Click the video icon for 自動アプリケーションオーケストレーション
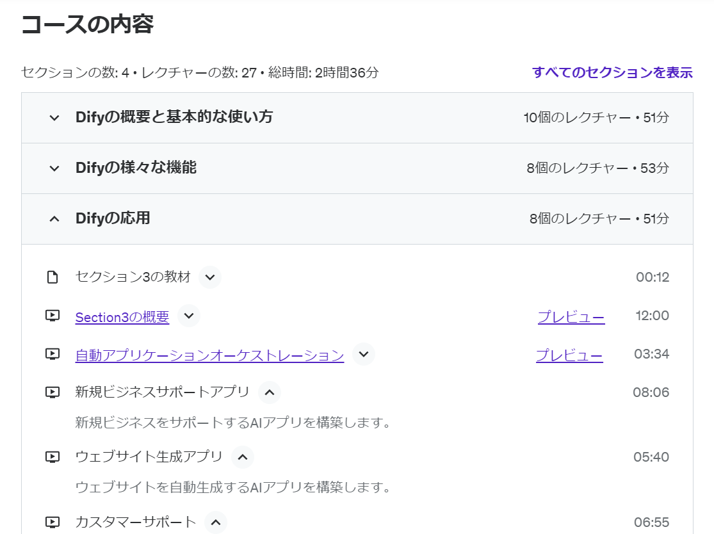Screen dimensions: 714x534 point(53,354)
